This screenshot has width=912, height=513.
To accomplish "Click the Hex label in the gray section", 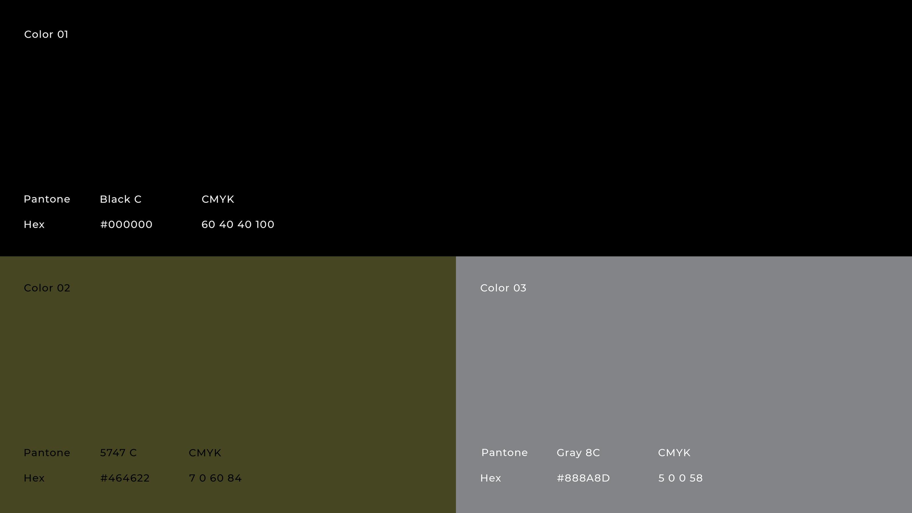I will 490,478.
